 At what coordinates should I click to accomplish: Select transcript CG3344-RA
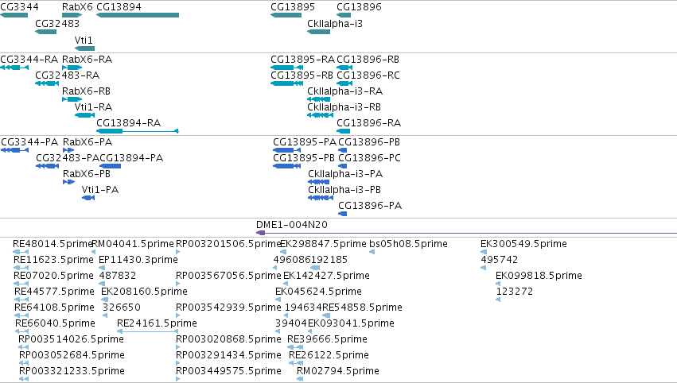click(x=29, y=59)
